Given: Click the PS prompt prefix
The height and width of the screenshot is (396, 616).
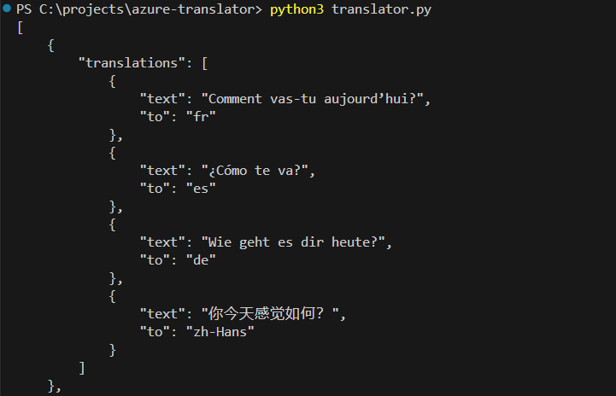Looking at the screenshot, I should 25,9.
